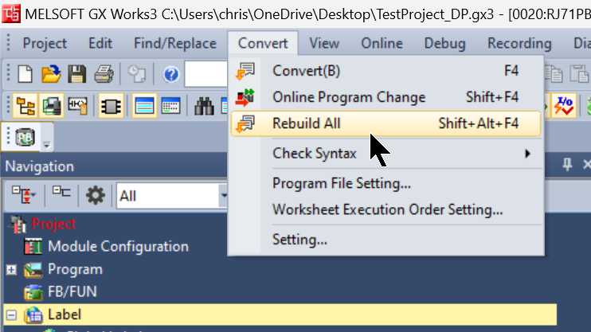
Task: Select Convert(B) from the menu
Action: pos(386,71)
